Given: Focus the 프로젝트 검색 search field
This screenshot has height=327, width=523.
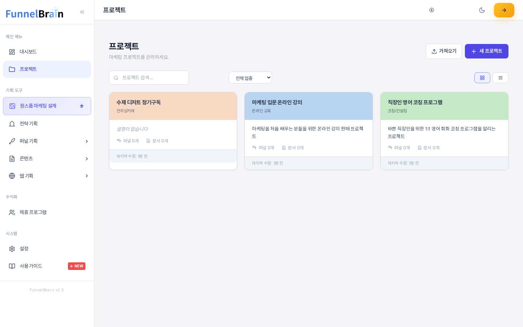Looking at the screenshot, I should (x=149, y=78).
